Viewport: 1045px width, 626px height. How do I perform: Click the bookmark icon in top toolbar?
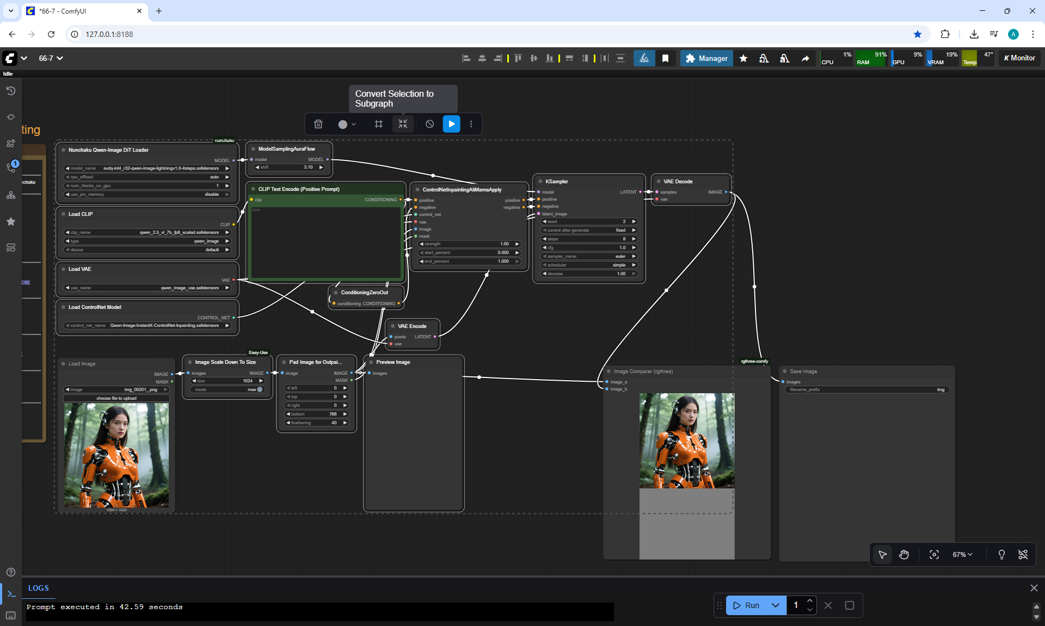click(x=665, y=58)
